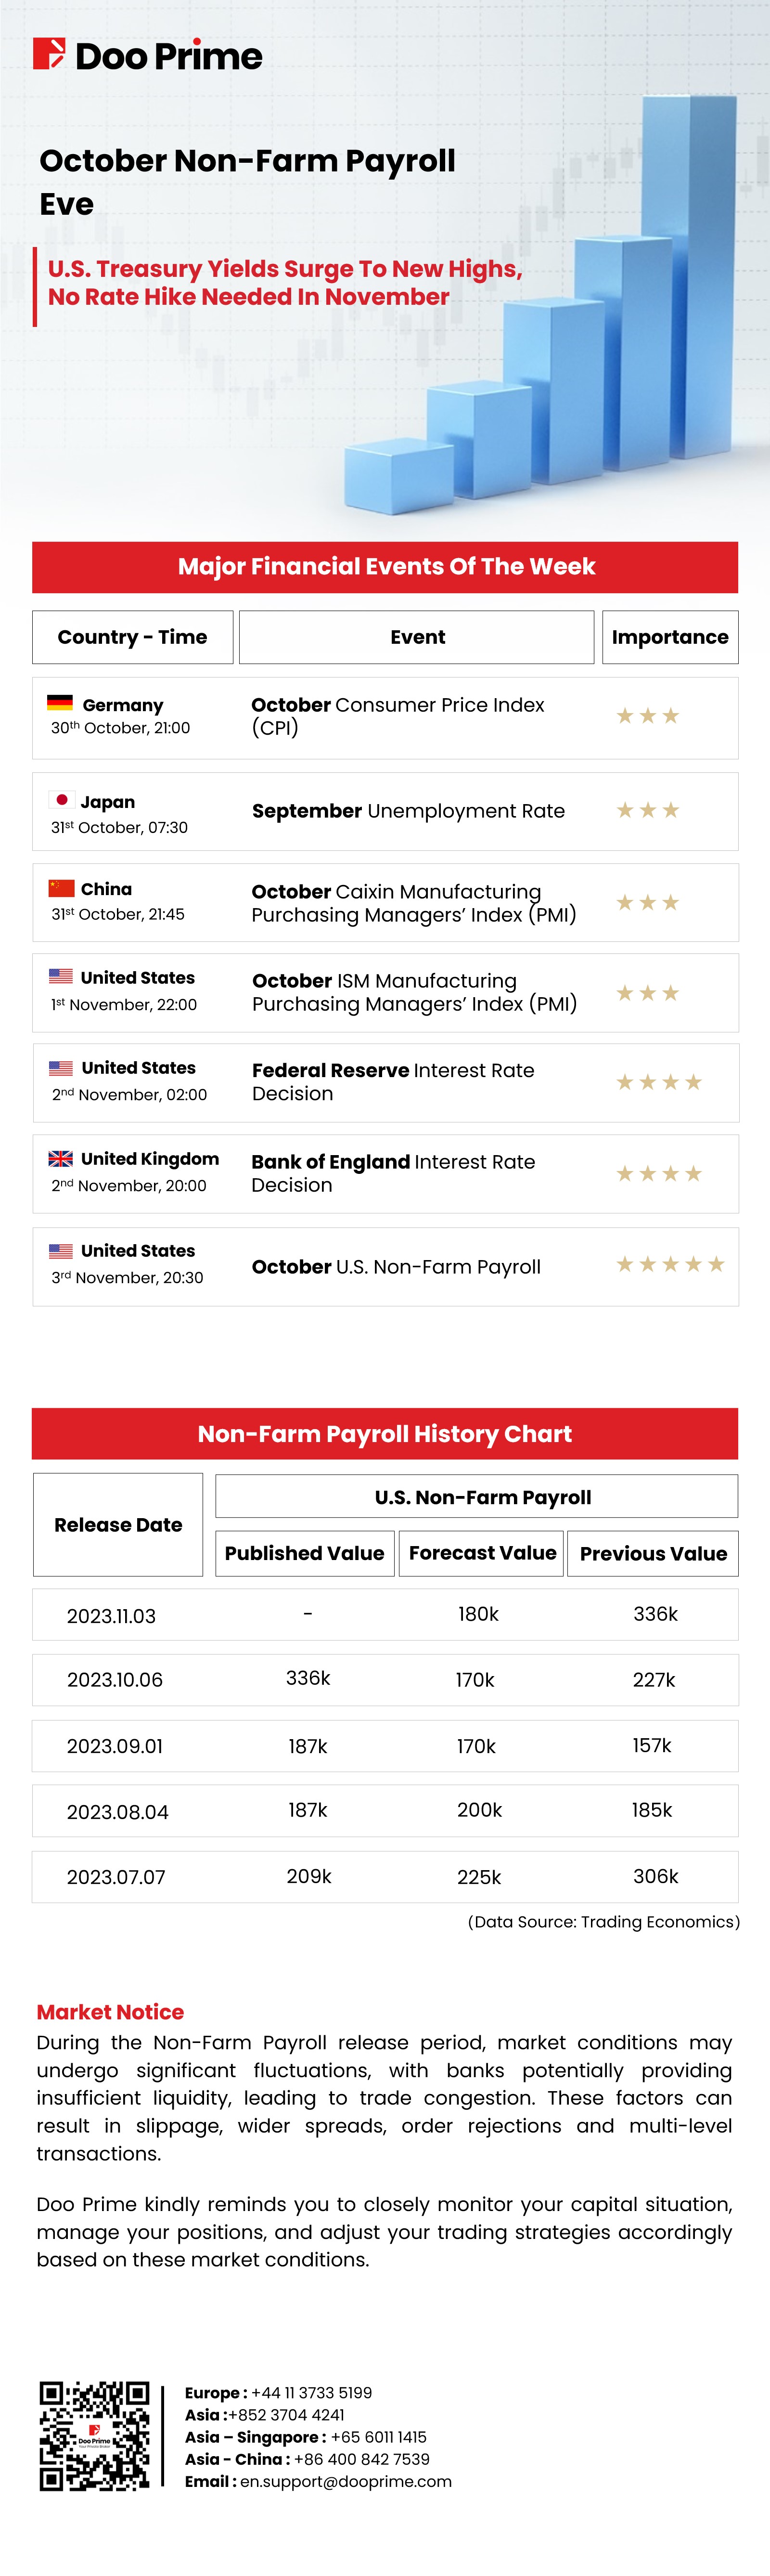Click the five-star rating for Non-Farm Payroll
This screenshot has height=2576, width=770.
pyautogui.click(x=669, y=1265)
